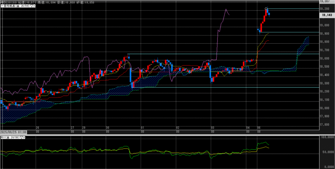Click the white circle marker at the price high
The width and height of the screenshot is (335, 169).
(x=266, y=8)
